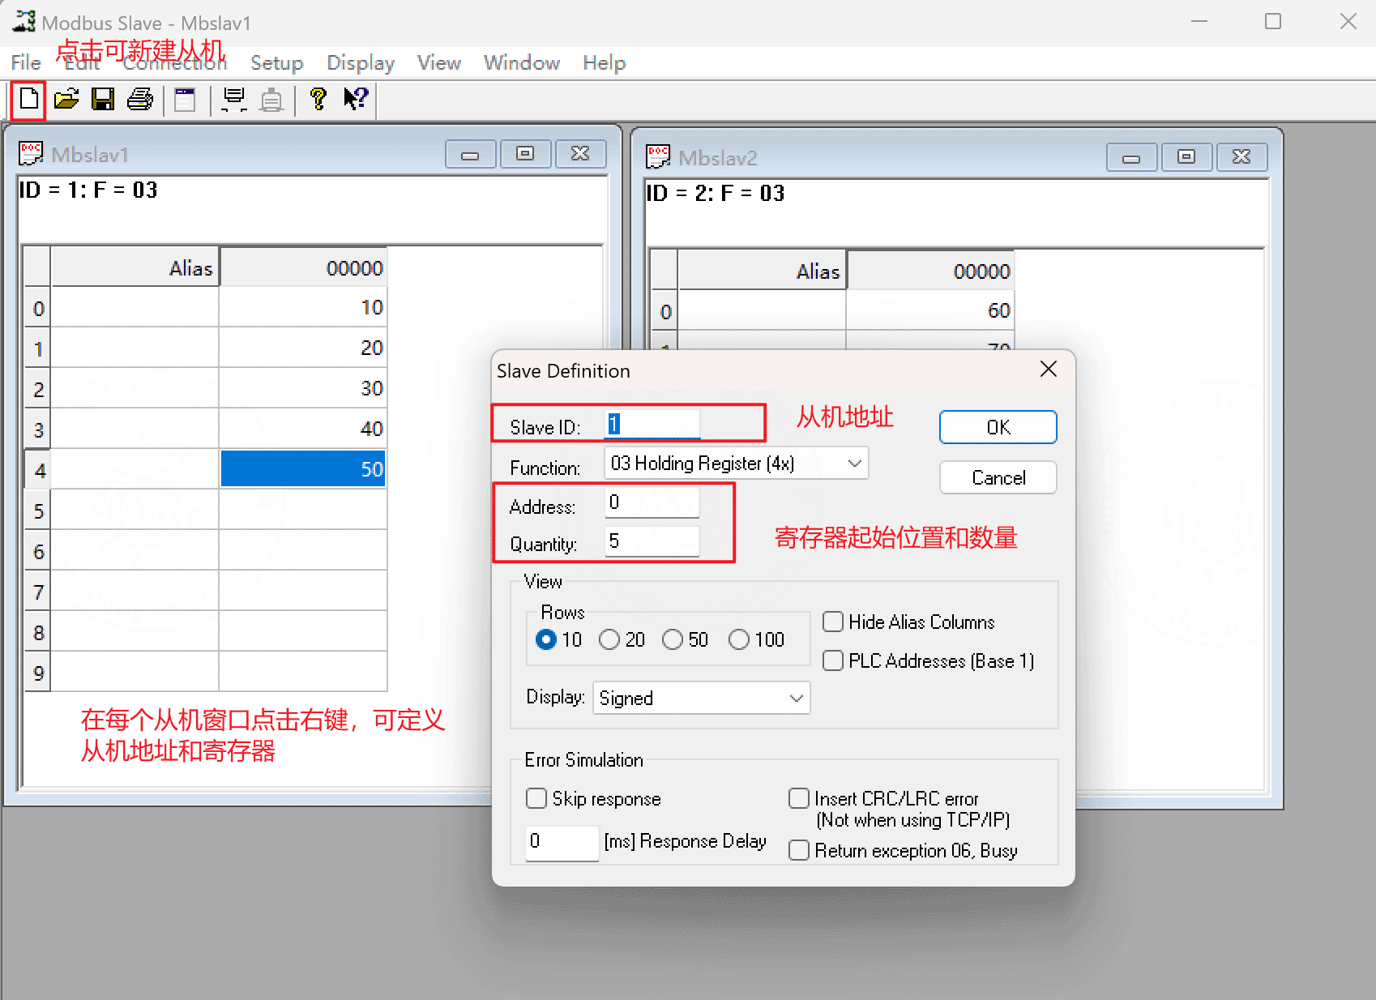Click the Mbslav1 window document icon

coord(31,152)
